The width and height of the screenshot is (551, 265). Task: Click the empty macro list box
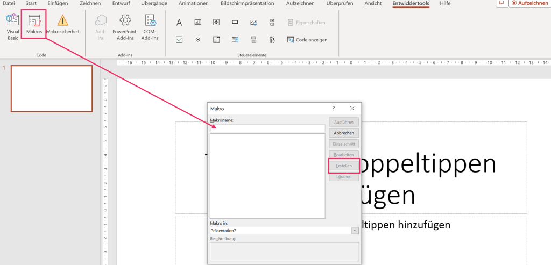267,176
